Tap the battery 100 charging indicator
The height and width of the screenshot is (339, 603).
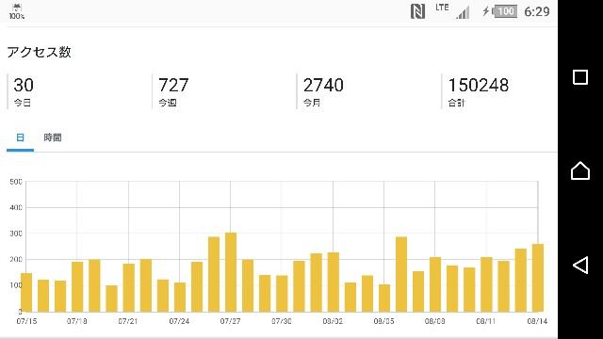tap(500, 11)
